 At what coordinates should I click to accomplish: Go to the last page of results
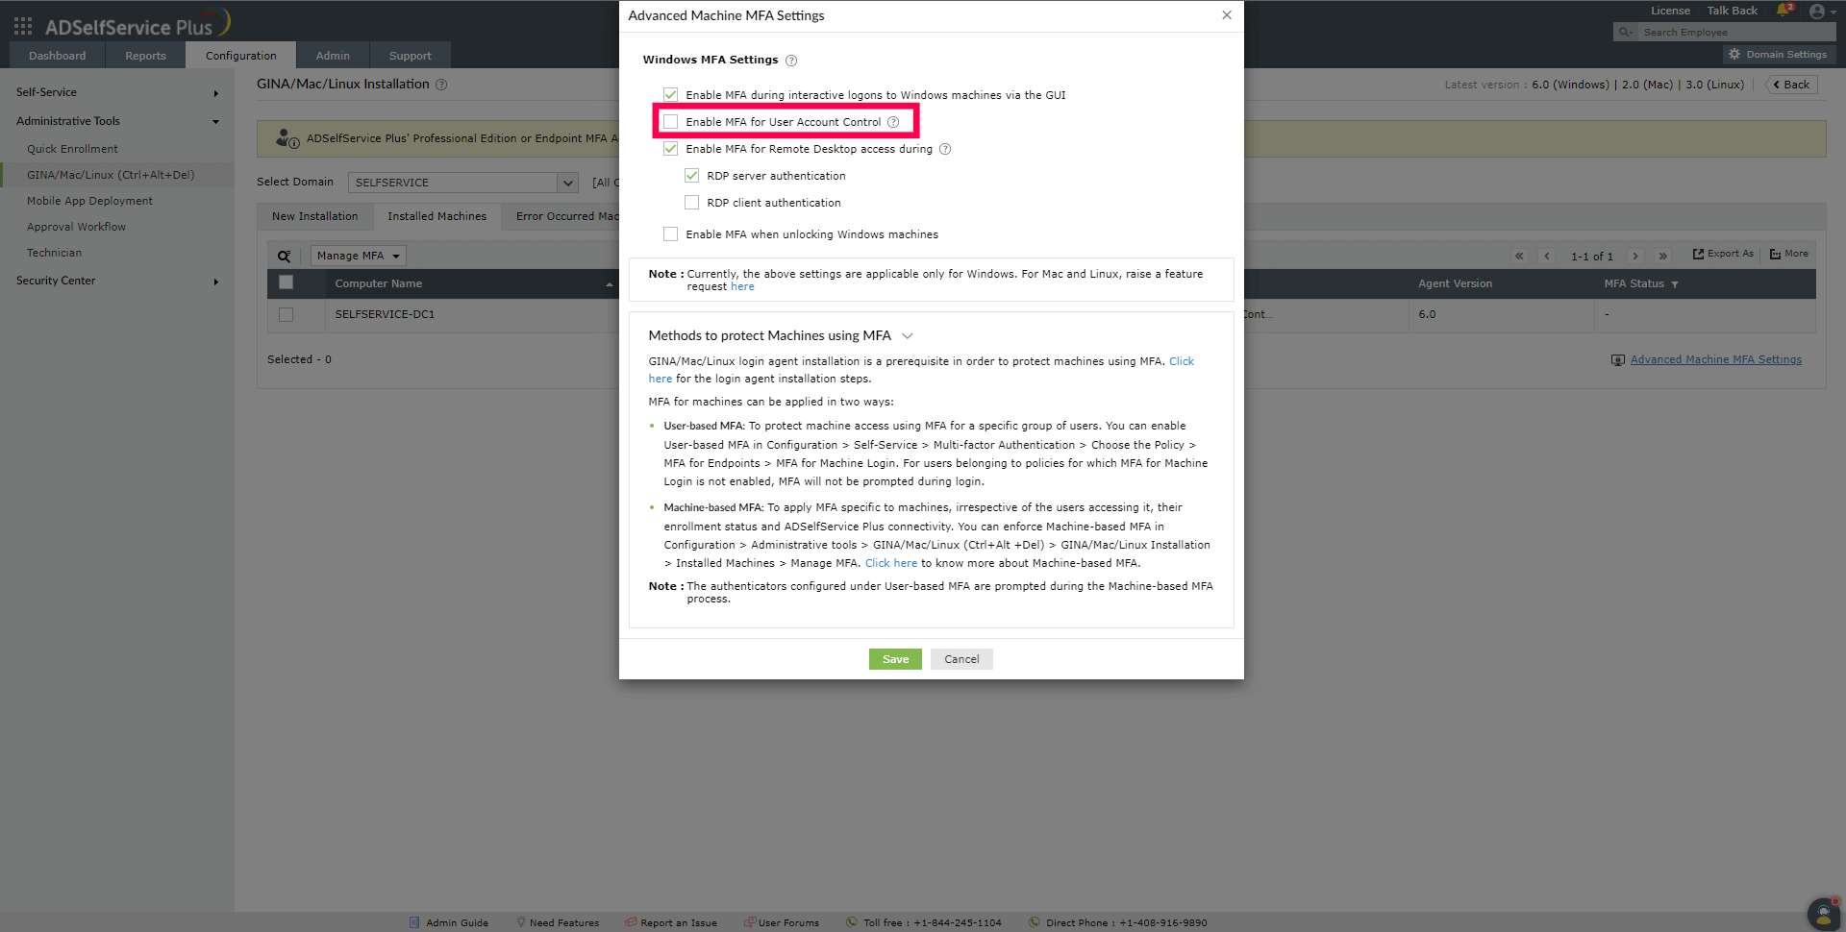coord(1662,256)
